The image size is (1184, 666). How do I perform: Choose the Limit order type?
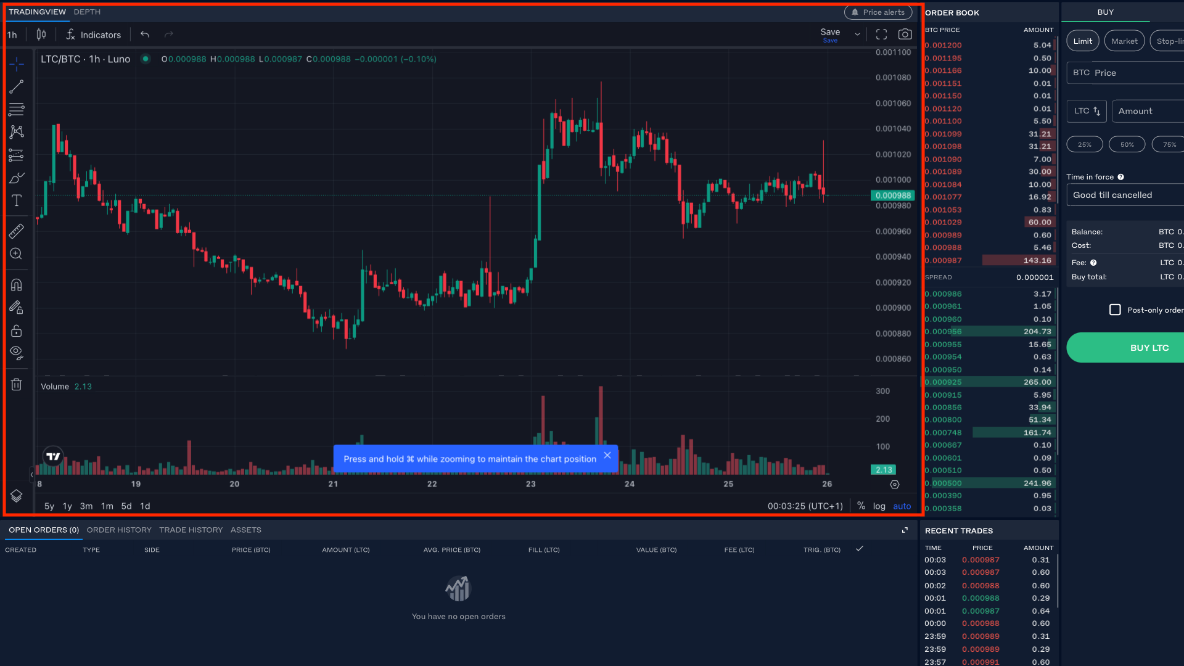coord(1082,41)
